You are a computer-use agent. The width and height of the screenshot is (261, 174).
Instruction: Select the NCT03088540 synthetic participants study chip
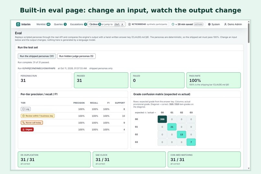point(148,24)
